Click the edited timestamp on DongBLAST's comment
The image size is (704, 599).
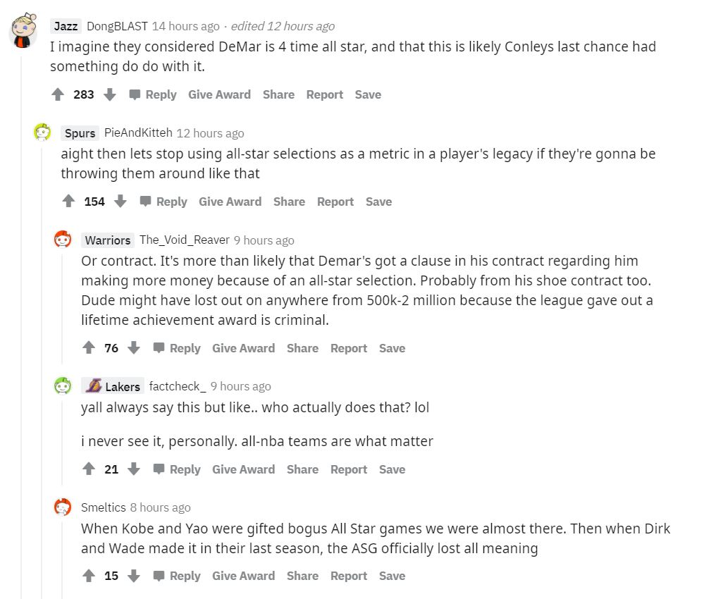283,26
